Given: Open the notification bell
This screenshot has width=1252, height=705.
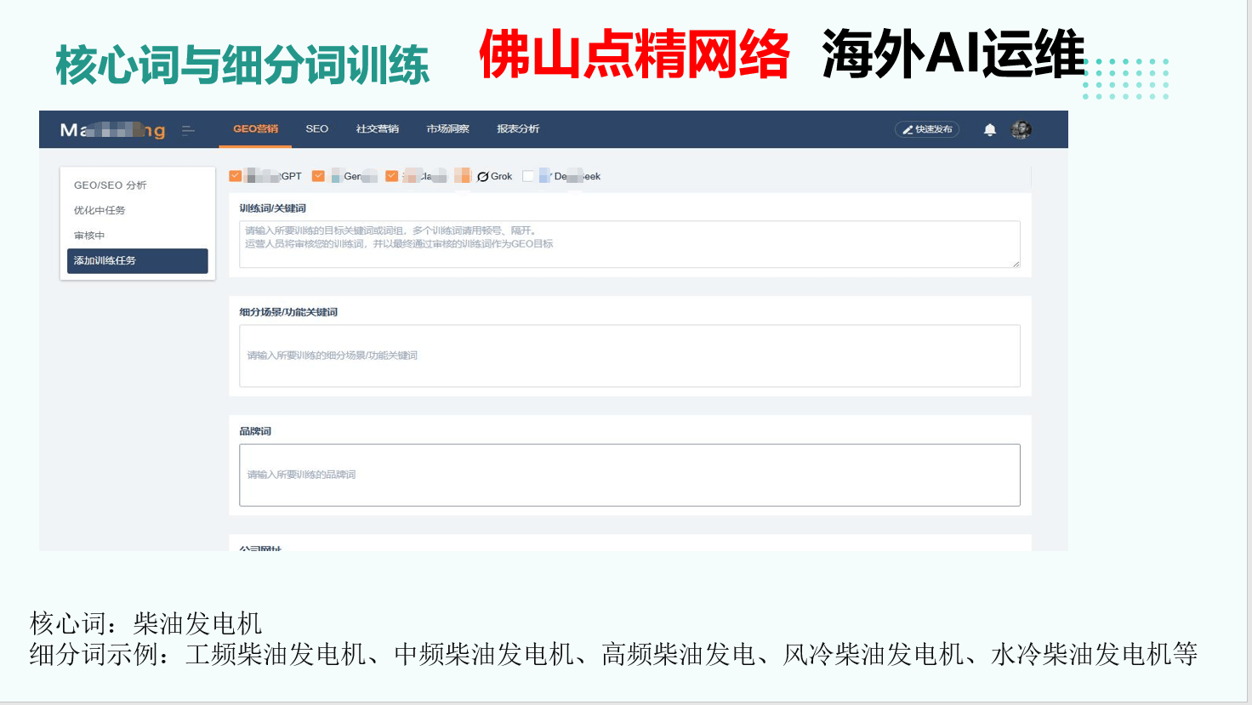Looking at the screenshot, I should (989, 130).
